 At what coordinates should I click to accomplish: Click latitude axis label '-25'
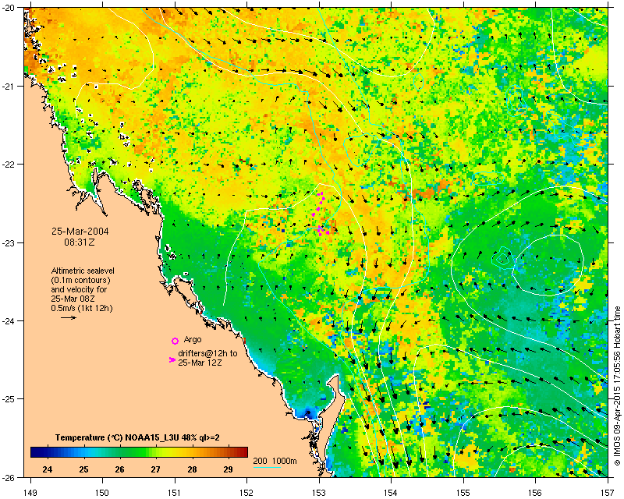tap(9, 399)
